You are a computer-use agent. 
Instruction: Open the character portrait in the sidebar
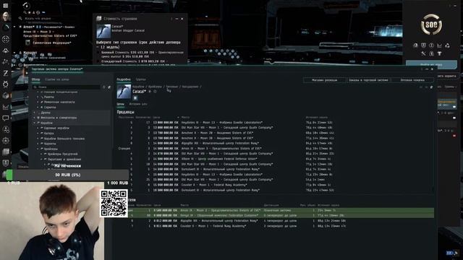(x=5, y=17)
